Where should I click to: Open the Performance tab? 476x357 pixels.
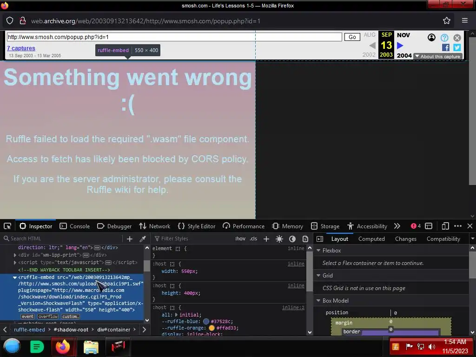tap(244, 226)
